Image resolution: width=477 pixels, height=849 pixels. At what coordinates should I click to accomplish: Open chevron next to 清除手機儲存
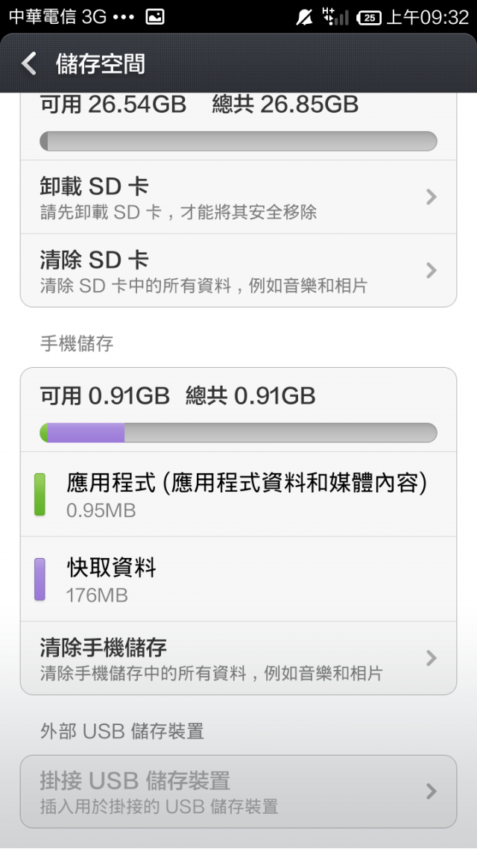[431, 658]
